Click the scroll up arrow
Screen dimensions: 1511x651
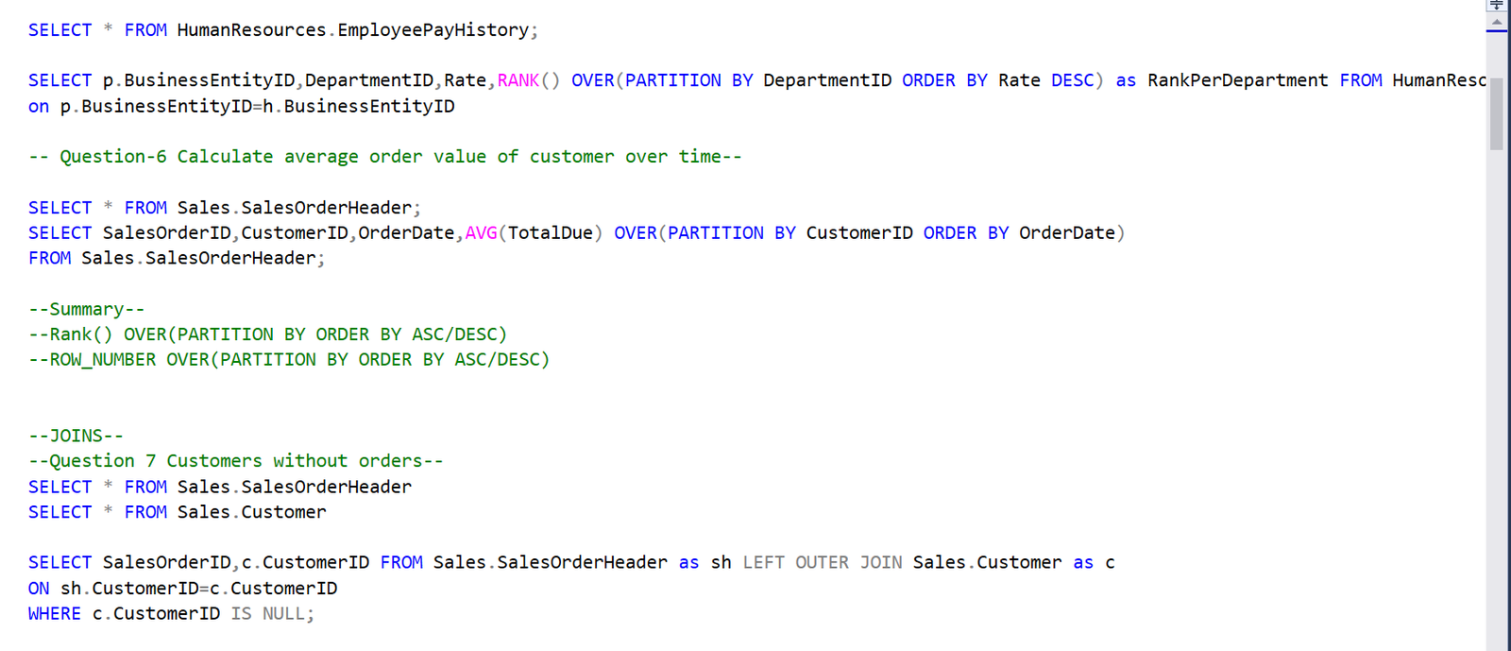pos(1497,21)
